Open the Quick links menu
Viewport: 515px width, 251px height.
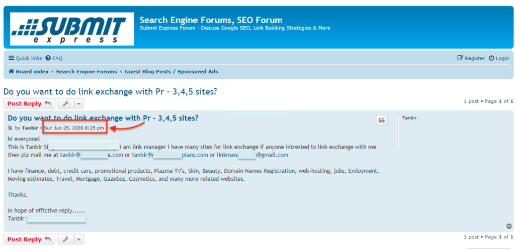25,58
